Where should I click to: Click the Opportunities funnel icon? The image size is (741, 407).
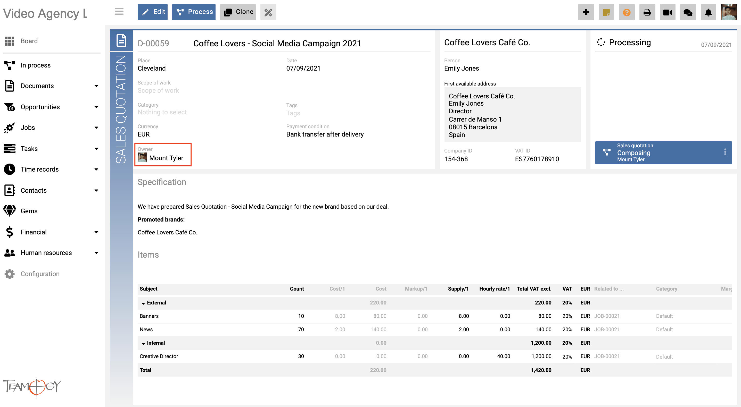point(10,107)
